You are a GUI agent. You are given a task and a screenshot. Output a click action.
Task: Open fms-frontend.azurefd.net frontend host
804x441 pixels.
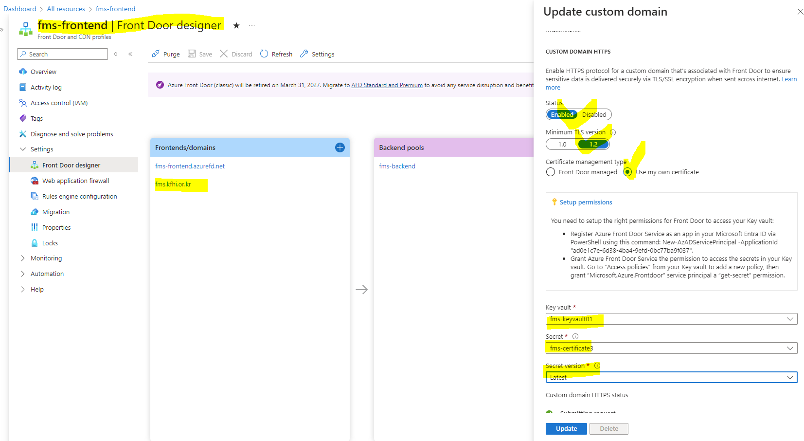pos(190,166)
